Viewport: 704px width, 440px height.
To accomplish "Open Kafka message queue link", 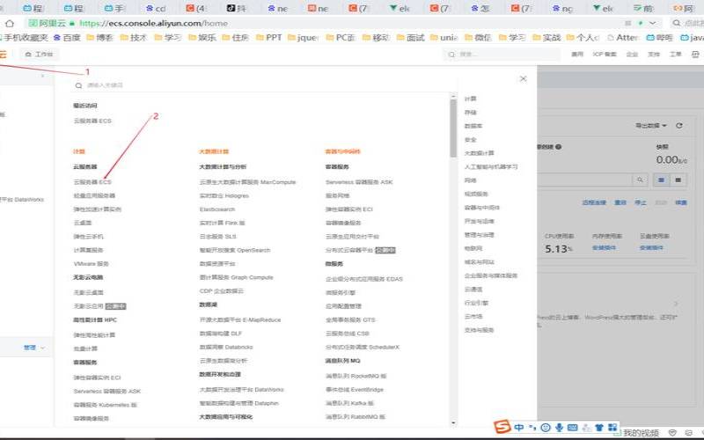I will (349, 403).
